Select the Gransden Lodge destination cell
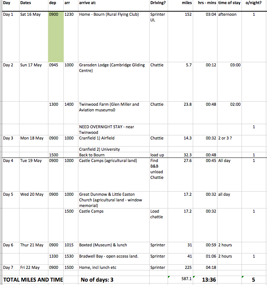 click(x=112, y=67)
